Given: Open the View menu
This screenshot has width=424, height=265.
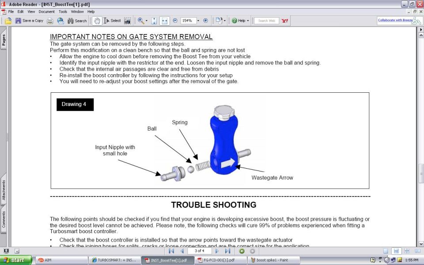Looking at the screenshot, I should coord(31,11).
